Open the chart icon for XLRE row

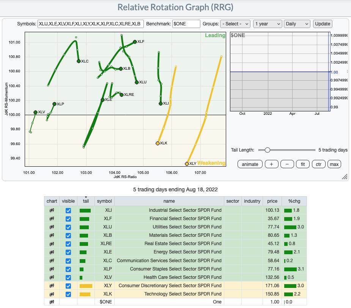pos(52,244)
